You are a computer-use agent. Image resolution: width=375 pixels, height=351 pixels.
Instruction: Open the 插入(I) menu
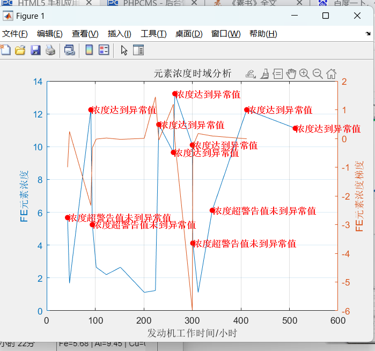119,34
